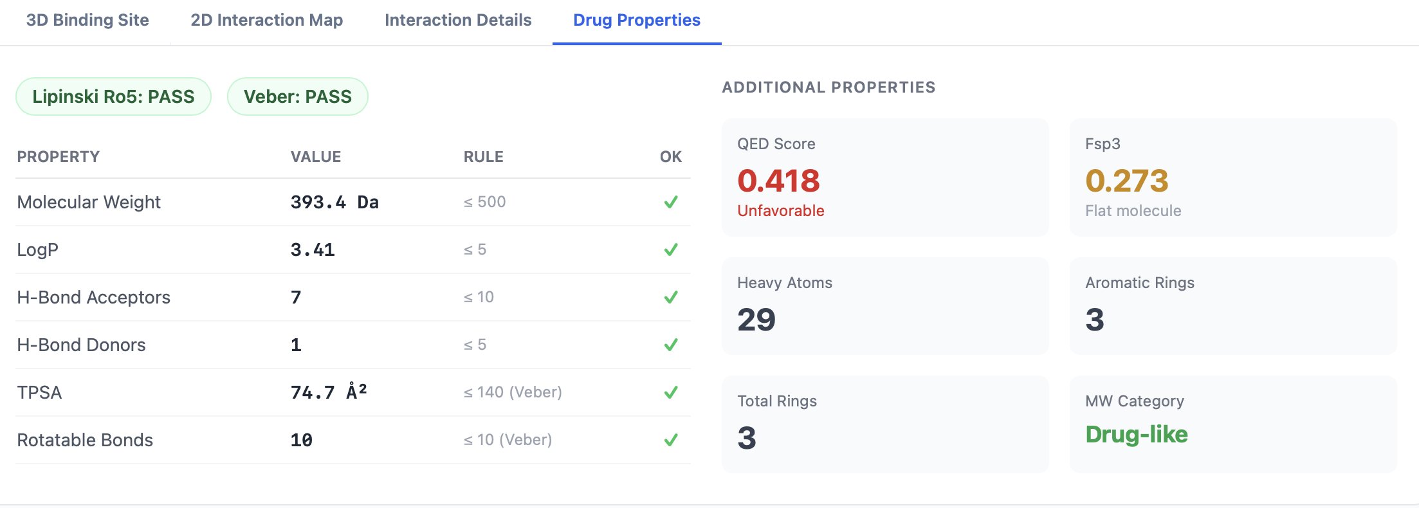This screenshot has height=508, width=1419.
Task: Click the MW Category Drug-like card
Action: 1233,424
